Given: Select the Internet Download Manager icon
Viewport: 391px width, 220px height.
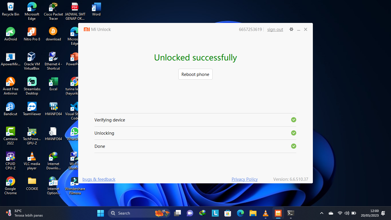Looking at the screenshot, I should [53, 161].
